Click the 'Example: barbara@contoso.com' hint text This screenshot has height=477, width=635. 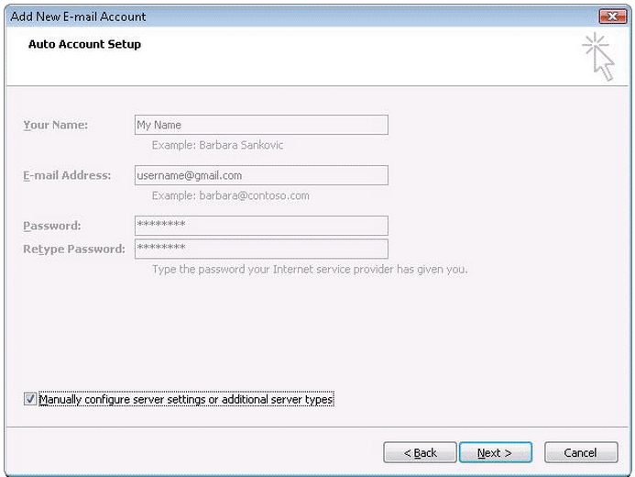point(230,195)
